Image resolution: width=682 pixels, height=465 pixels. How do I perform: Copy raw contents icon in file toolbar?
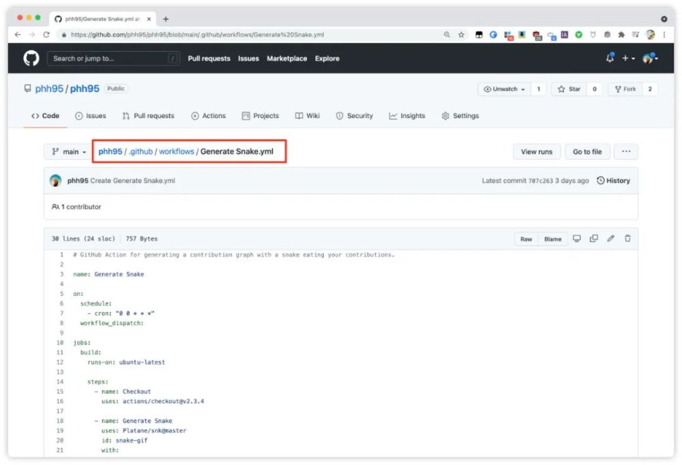click(594, 239)
